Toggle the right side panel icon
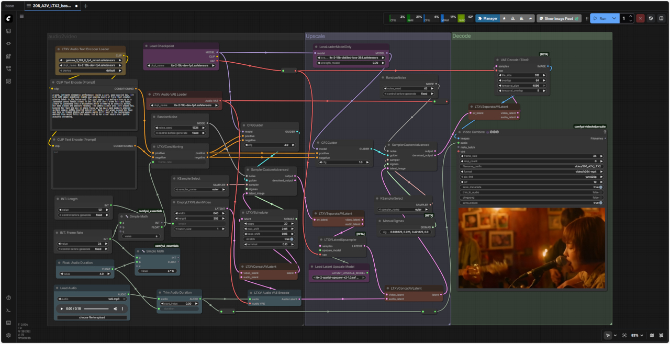The height and width of the screenshot is (344, 670). (661, 18)
